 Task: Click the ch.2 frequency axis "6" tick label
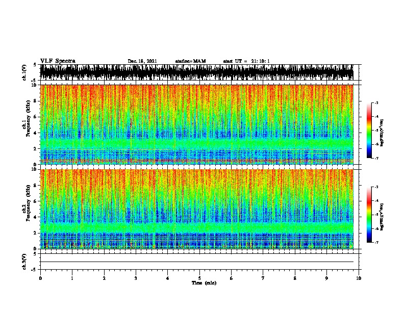36,201
